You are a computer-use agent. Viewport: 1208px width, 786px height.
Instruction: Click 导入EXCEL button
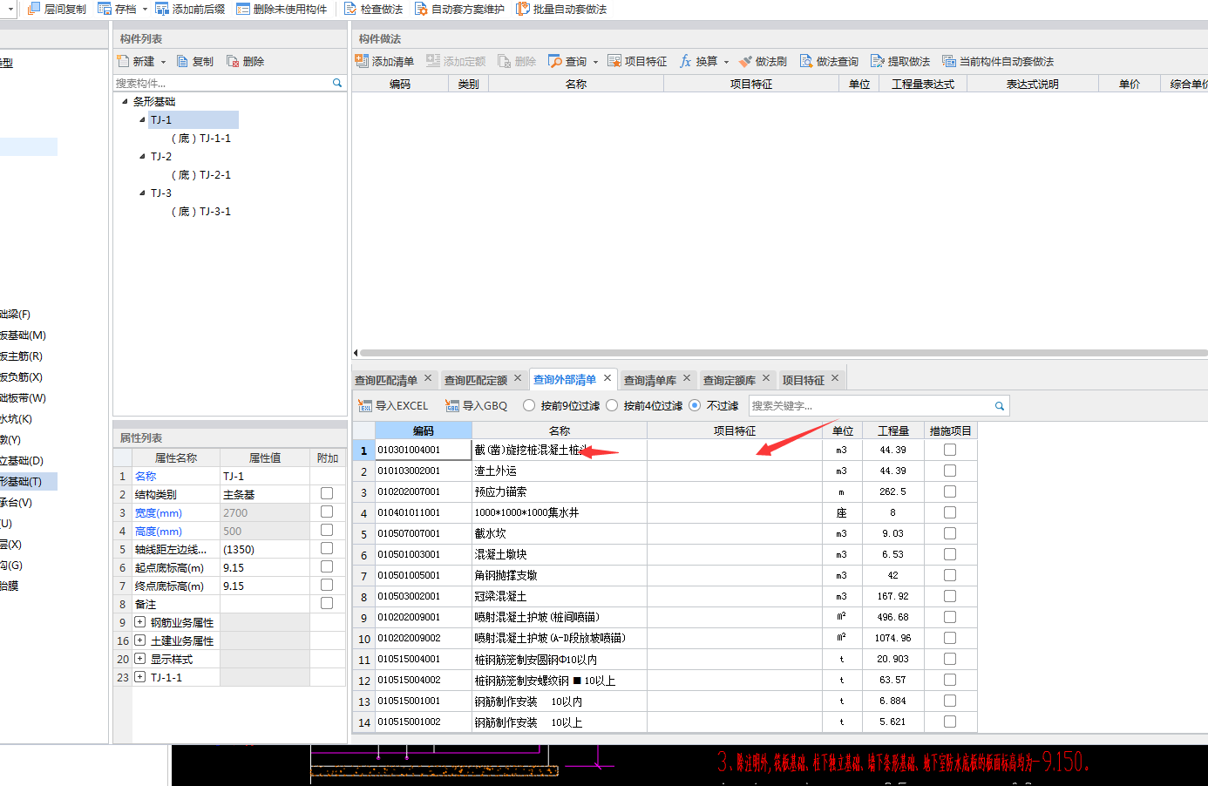click(x=393, y=405)
